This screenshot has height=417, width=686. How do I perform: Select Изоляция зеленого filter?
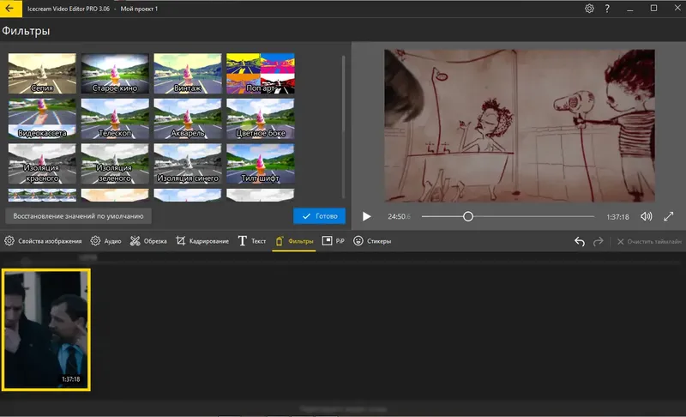pyautogui.click(x=115, y=163)
